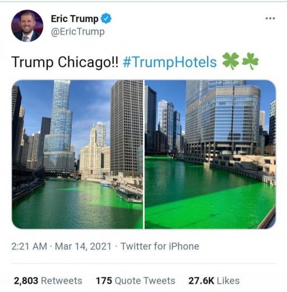Click the Mar 14, 2021 date
Viewport: 287px width, 292px height.
[x=83, y=246]
